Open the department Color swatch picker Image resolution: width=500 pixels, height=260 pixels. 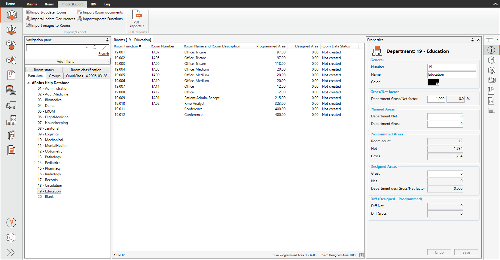tap(433, 82)
